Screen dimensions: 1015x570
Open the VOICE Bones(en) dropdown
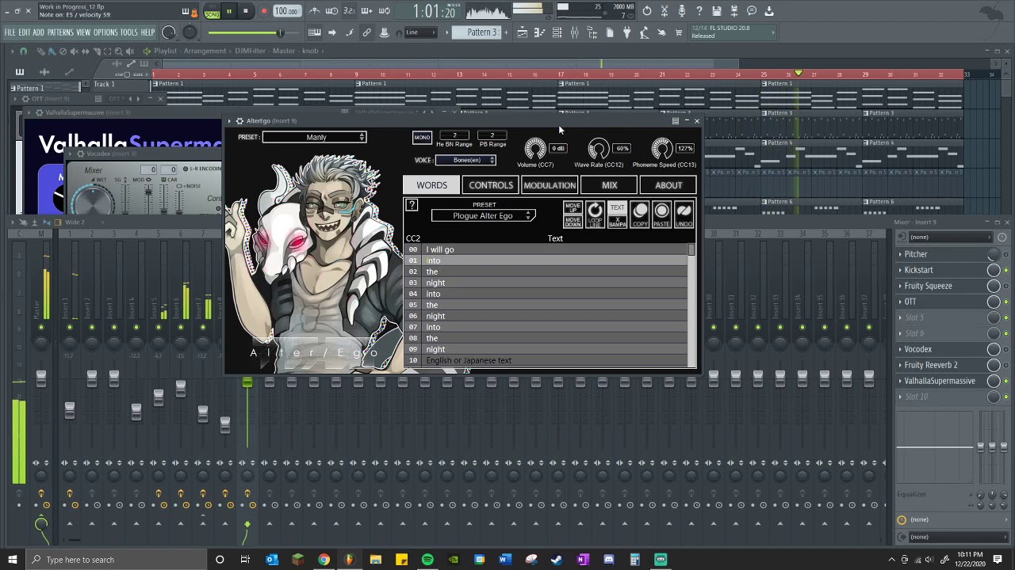tap(466, 160)
